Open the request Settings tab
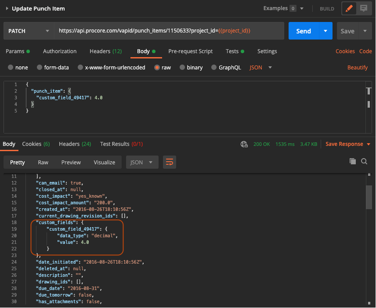This screenshot has width=376, height=308. point(267,51)
